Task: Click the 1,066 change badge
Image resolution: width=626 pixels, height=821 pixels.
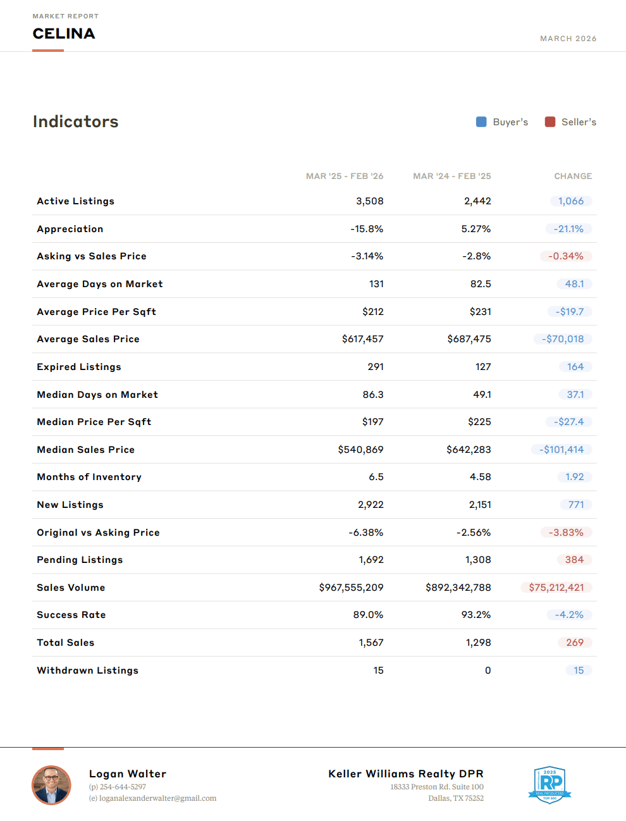Action: 570,201
